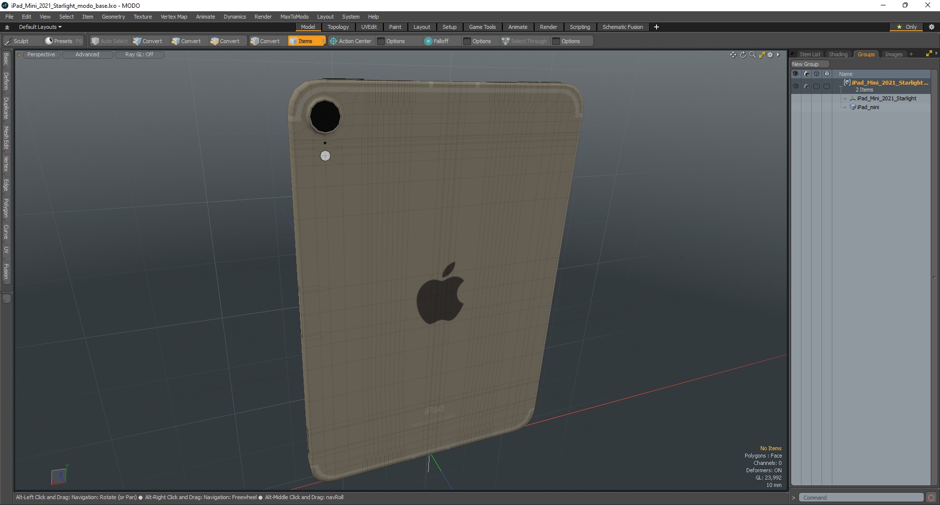Toggle visibility eye for the Starlight group
940x505 pixels.
tap(795, 86)
